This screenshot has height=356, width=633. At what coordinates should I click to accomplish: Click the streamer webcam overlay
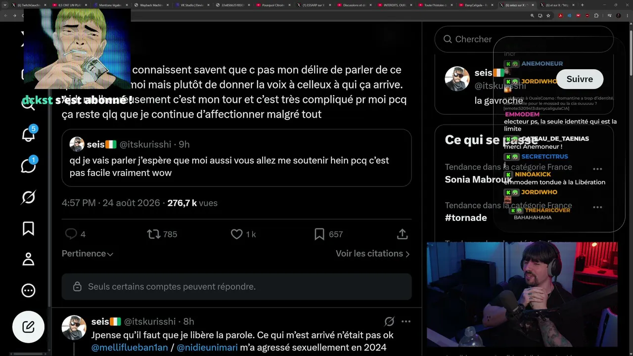tap(522, 294)
